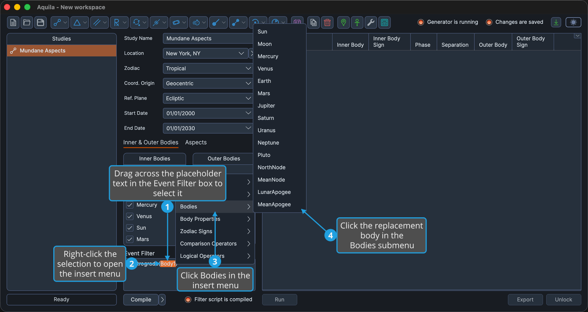Viewport: 588px width, 312px height.
Task: Click the red trash delete icon
Action: pos(327,22)
